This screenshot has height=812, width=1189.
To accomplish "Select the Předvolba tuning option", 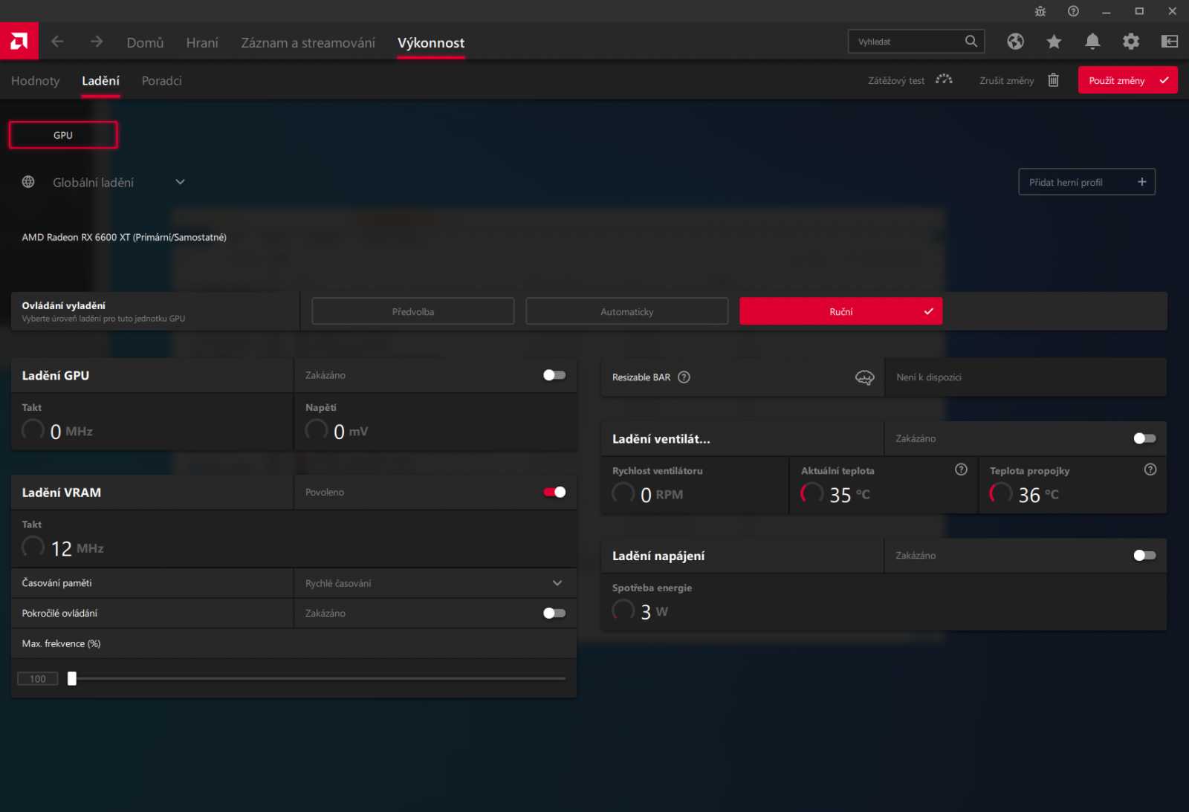I will click(x=413, y=311).
